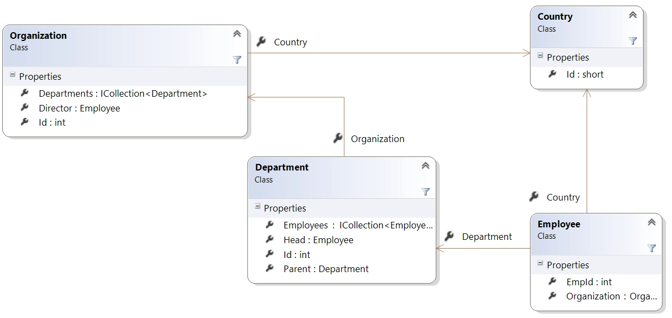Click the filter icon on Employee class
672x318 pixels.
pos(651,248)
